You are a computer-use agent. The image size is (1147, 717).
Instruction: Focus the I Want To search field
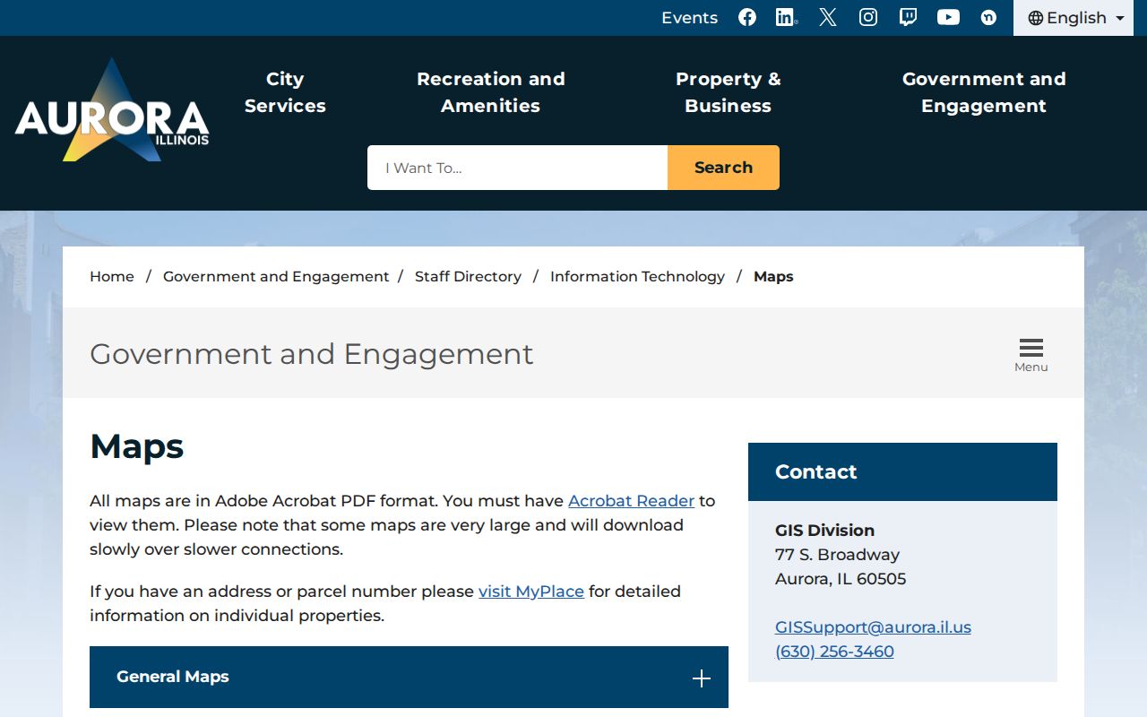tap(517, 168)
